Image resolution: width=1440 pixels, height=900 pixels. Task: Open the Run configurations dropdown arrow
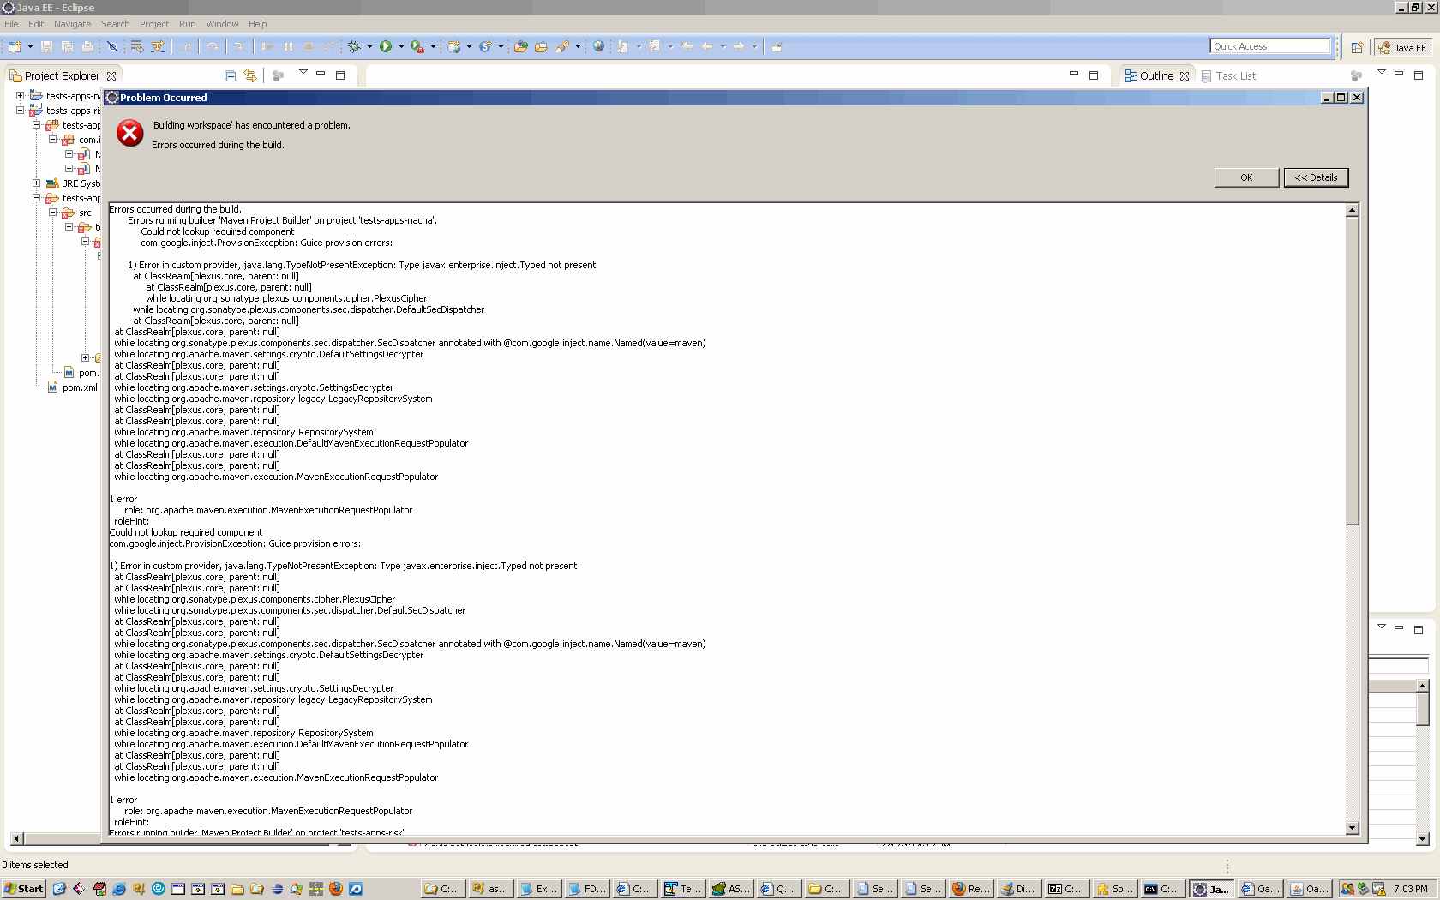401,47
